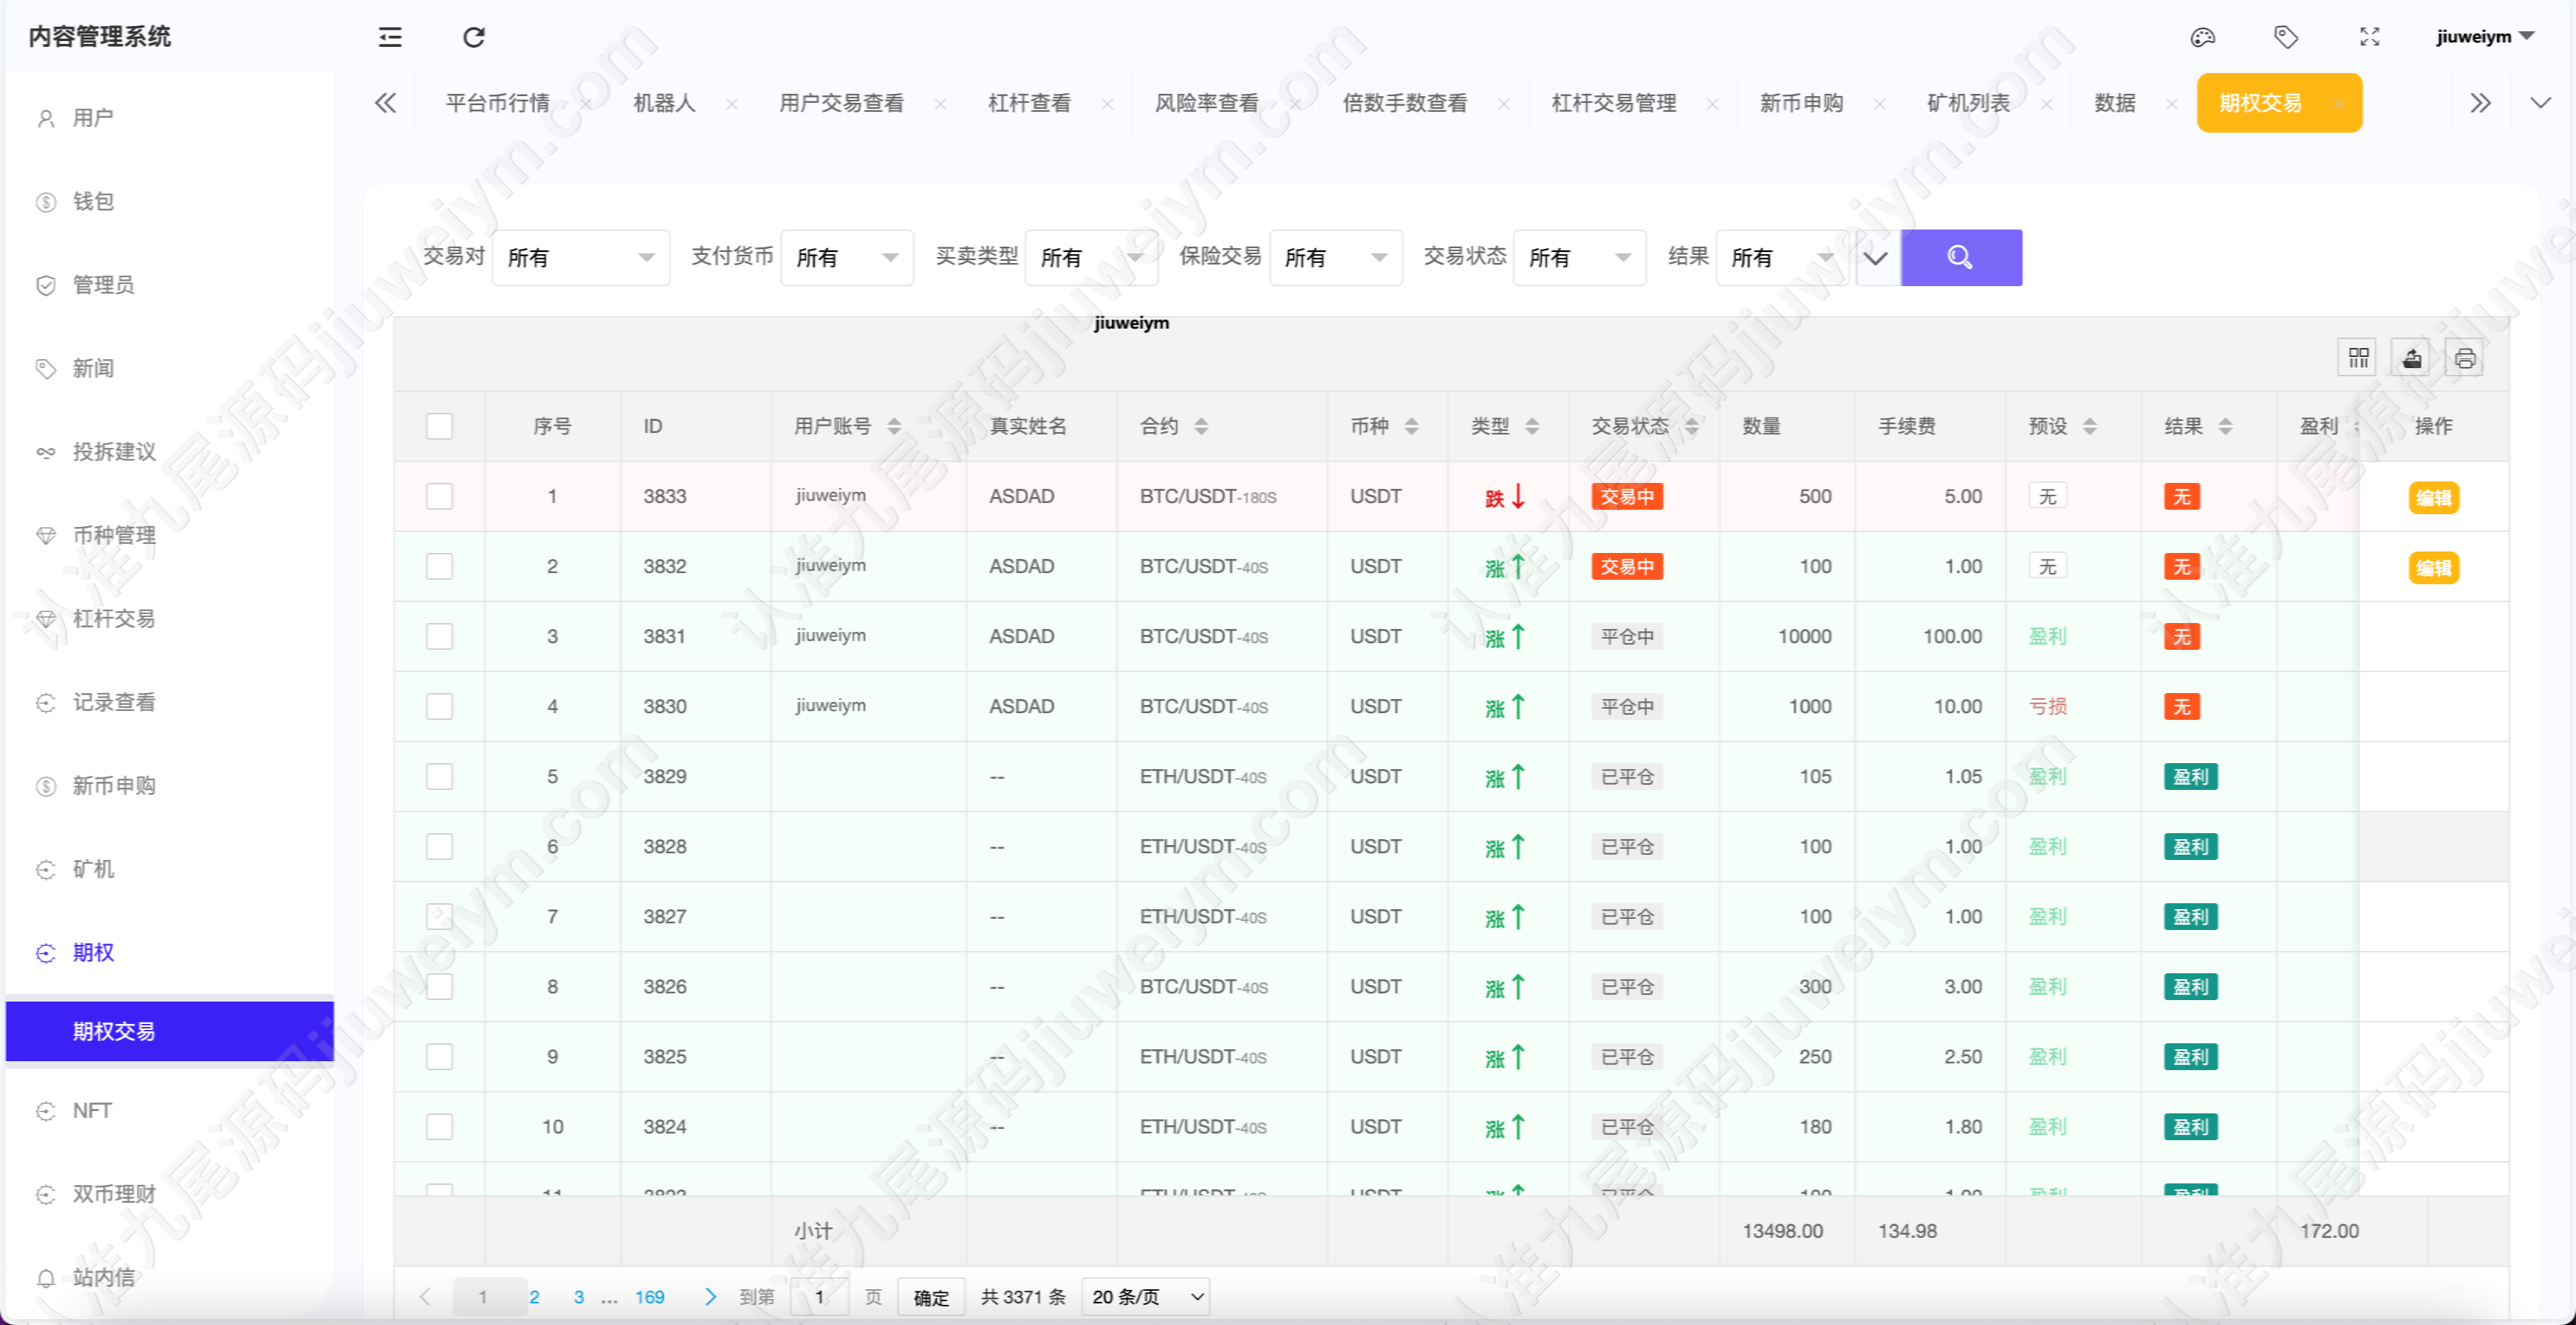2576x1325 pixels.
Task: Collapse the sidebar with the menu toggle icon
Action: tap(390, 37)
